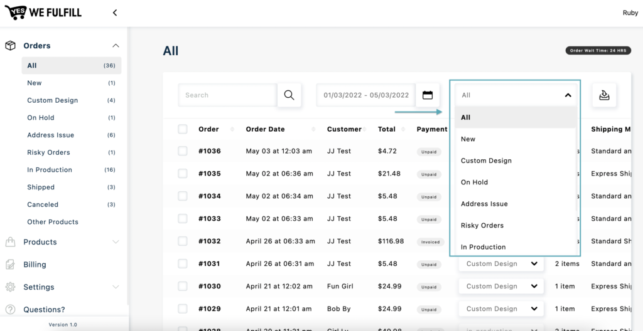
Task: Open status dropdown for order #1030
Action: [501, 286]
